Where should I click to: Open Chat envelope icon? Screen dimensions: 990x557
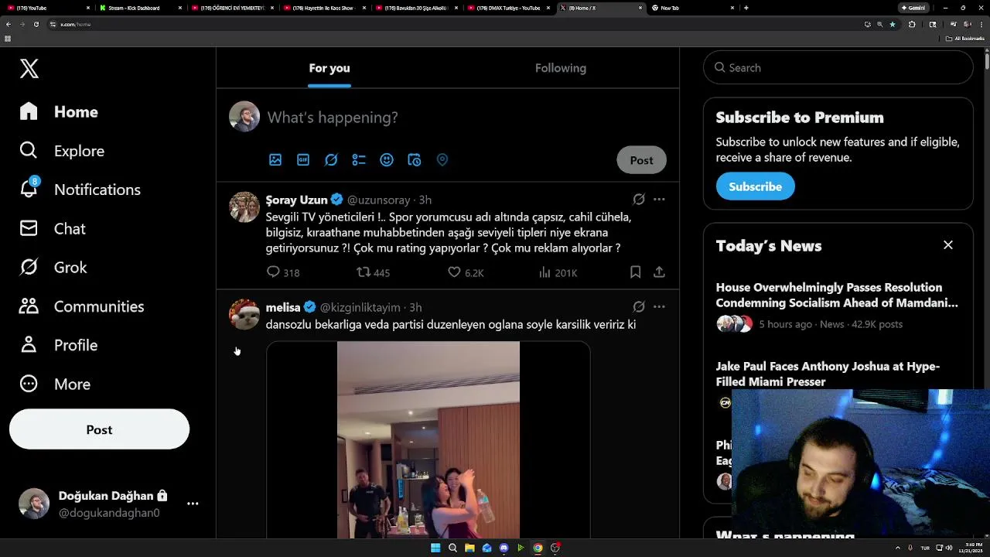(29, 228)
